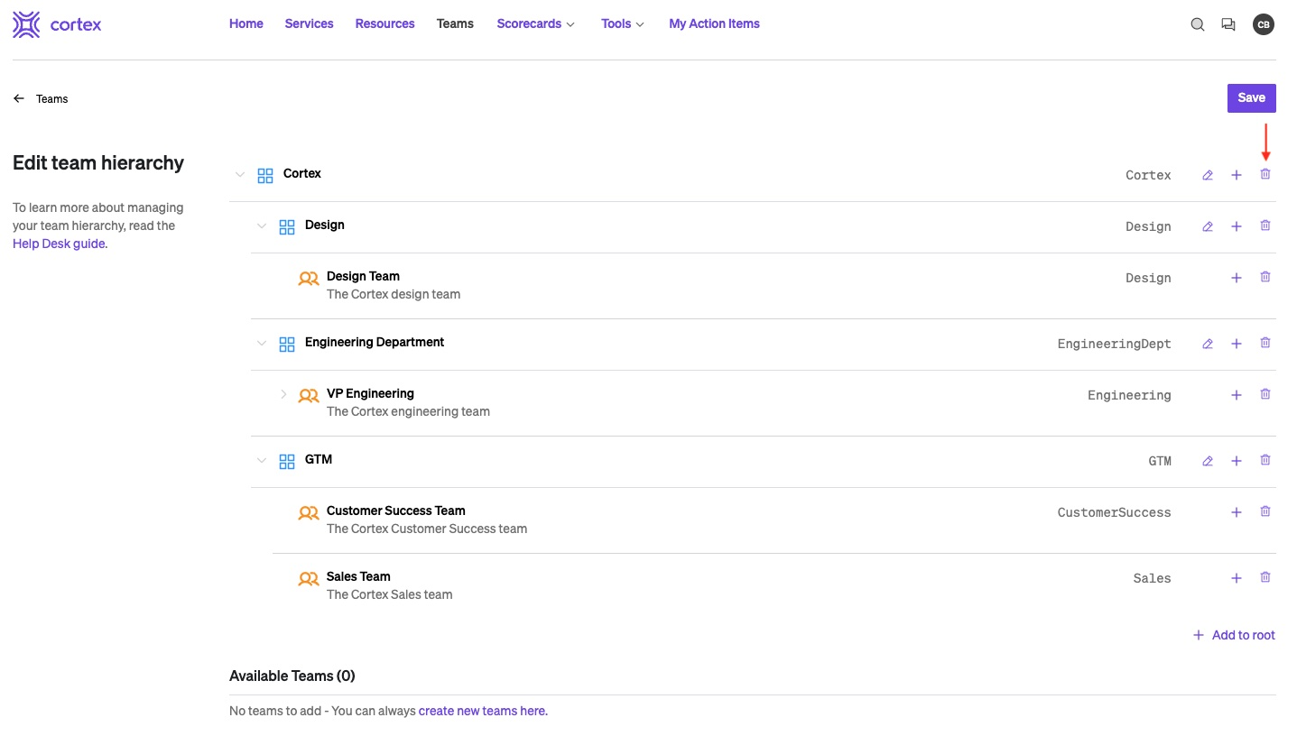Click the Available Teams (0) heading
This screenshot has height=745, width=1297.
[x=292, y=676]
